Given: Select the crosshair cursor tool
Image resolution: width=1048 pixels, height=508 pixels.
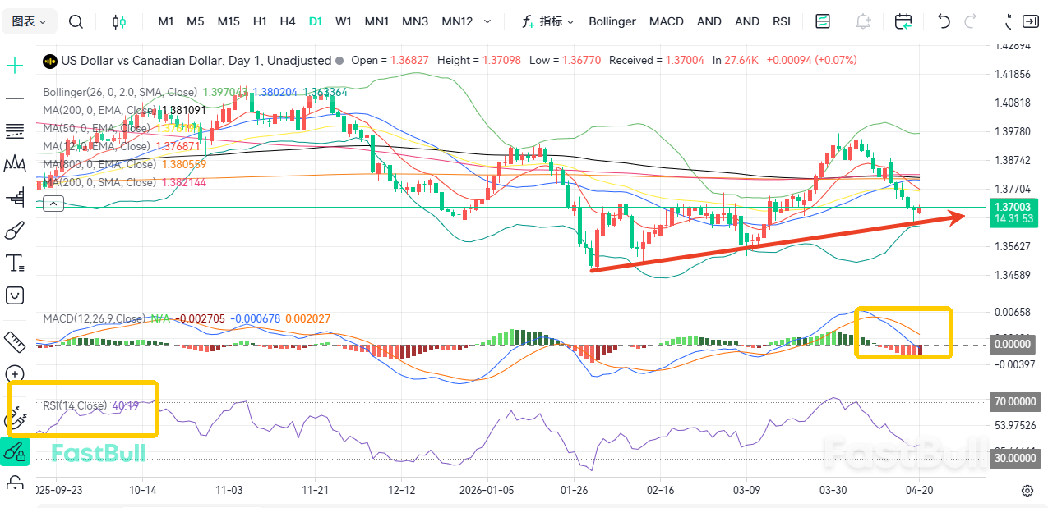Looking at the screenshot, I should pyautogui.click(x=15, y=66).
